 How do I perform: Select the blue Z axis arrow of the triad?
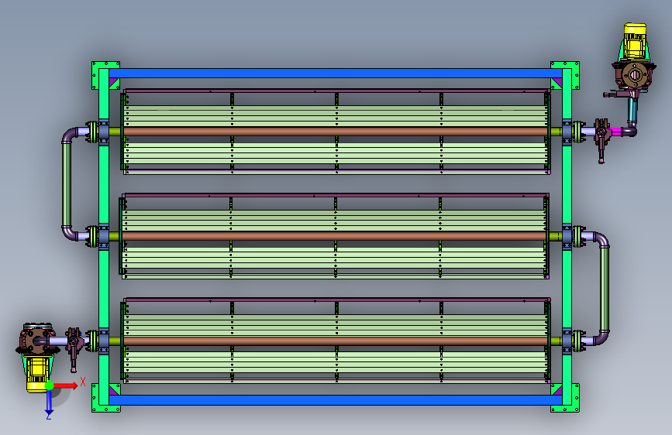point(49,402)
